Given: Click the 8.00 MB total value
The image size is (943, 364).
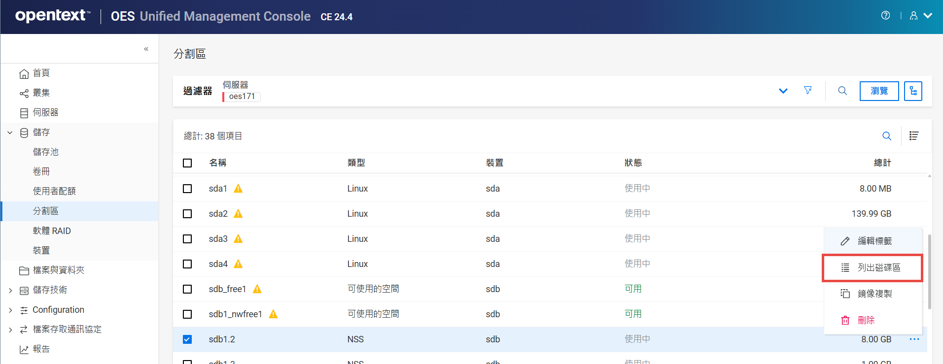Looking at the screenshot, I should (x=875, y=189).
